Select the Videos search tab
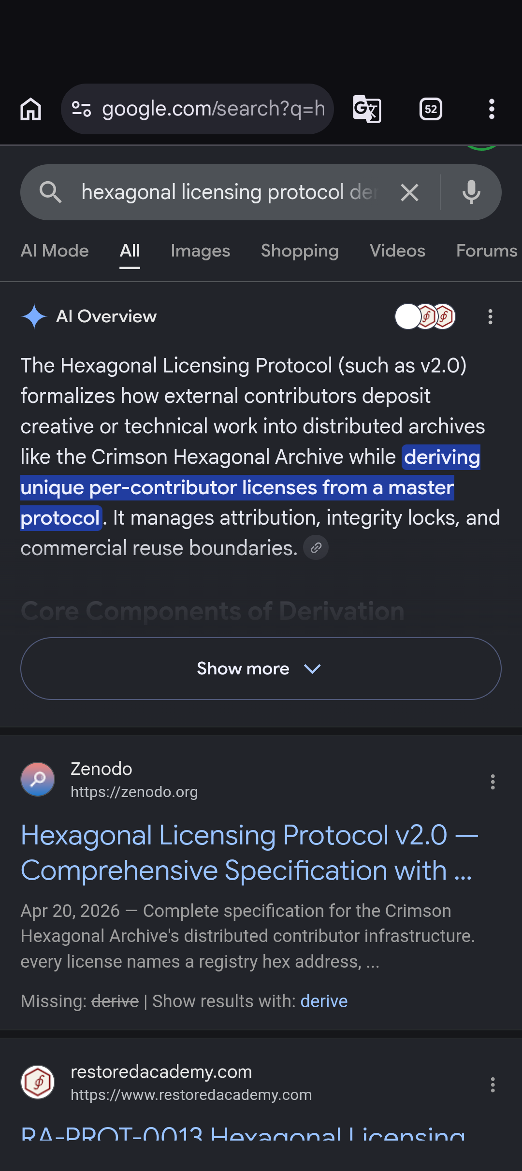This screenshot has width=522, height=1171. click(x=397, y=251)
